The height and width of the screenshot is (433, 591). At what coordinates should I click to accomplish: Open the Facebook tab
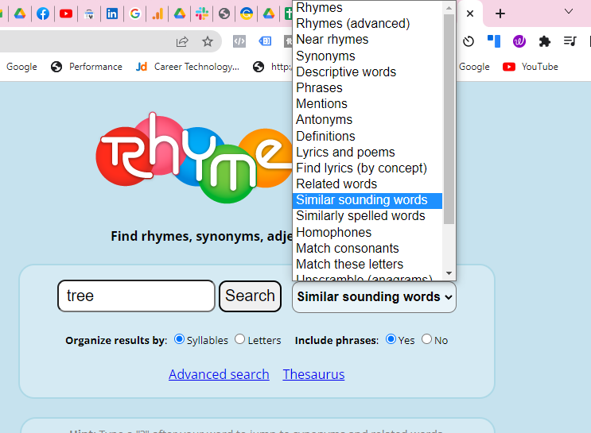tap(43, 14)
